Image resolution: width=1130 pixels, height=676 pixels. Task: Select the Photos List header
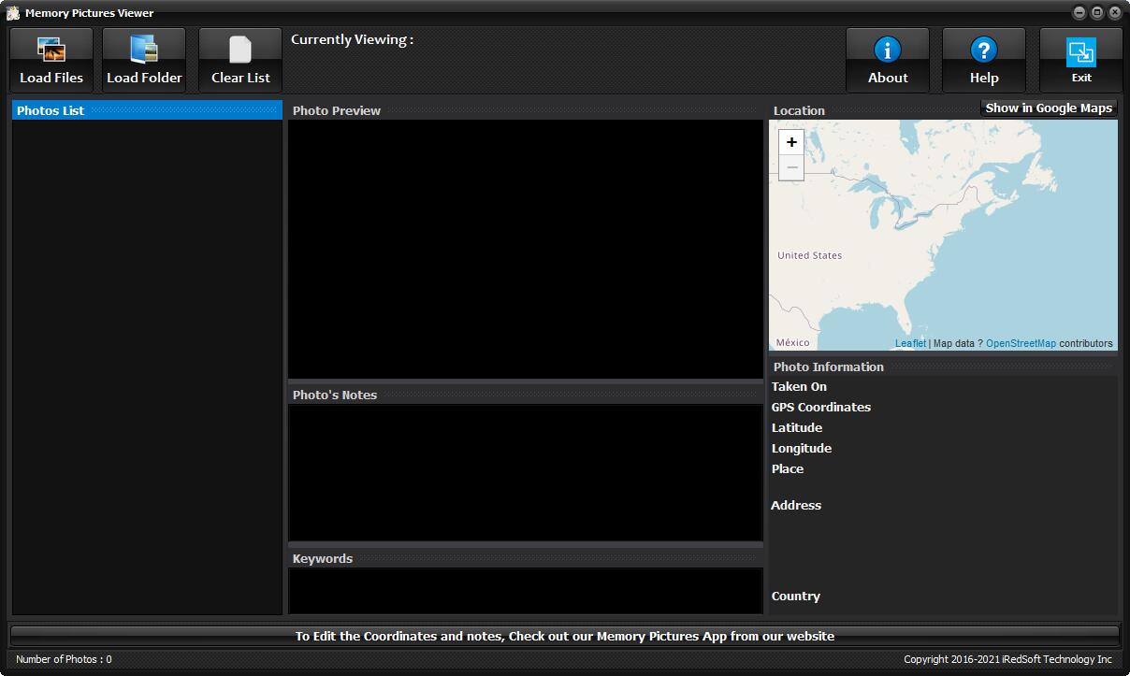pos(147,110)
